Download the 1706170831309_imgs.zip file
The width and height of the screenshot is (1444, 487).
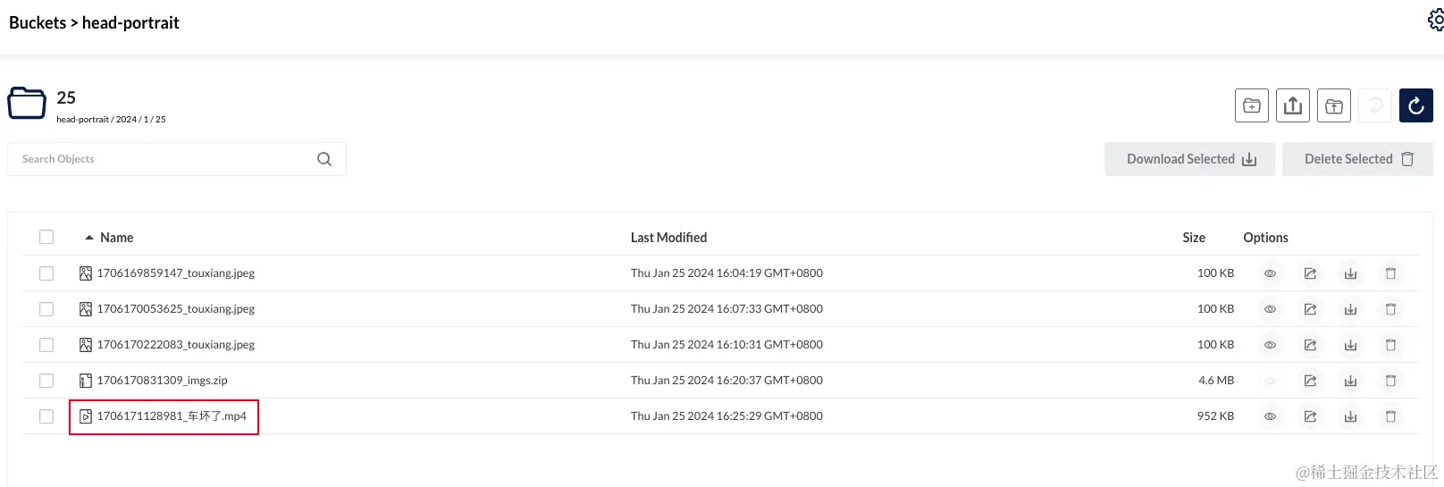pos(1350,381)
